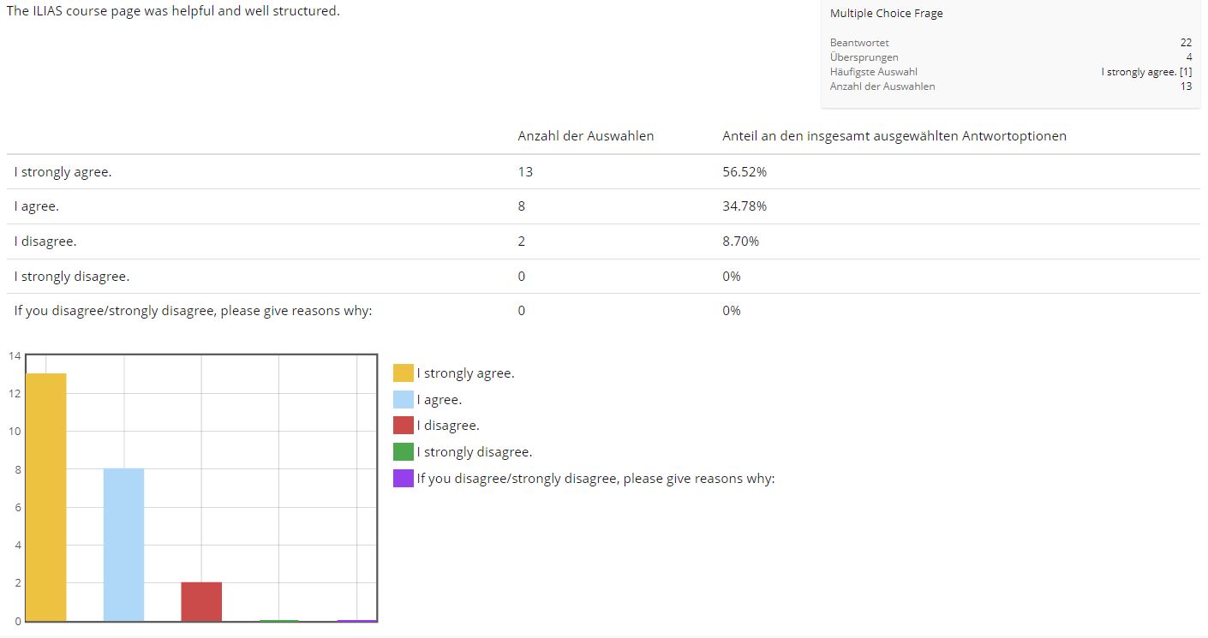This screenshot has height=638, width=1208.
Task: Click the 'Übersprungen' label in the summary box
Action: [864, 57]
